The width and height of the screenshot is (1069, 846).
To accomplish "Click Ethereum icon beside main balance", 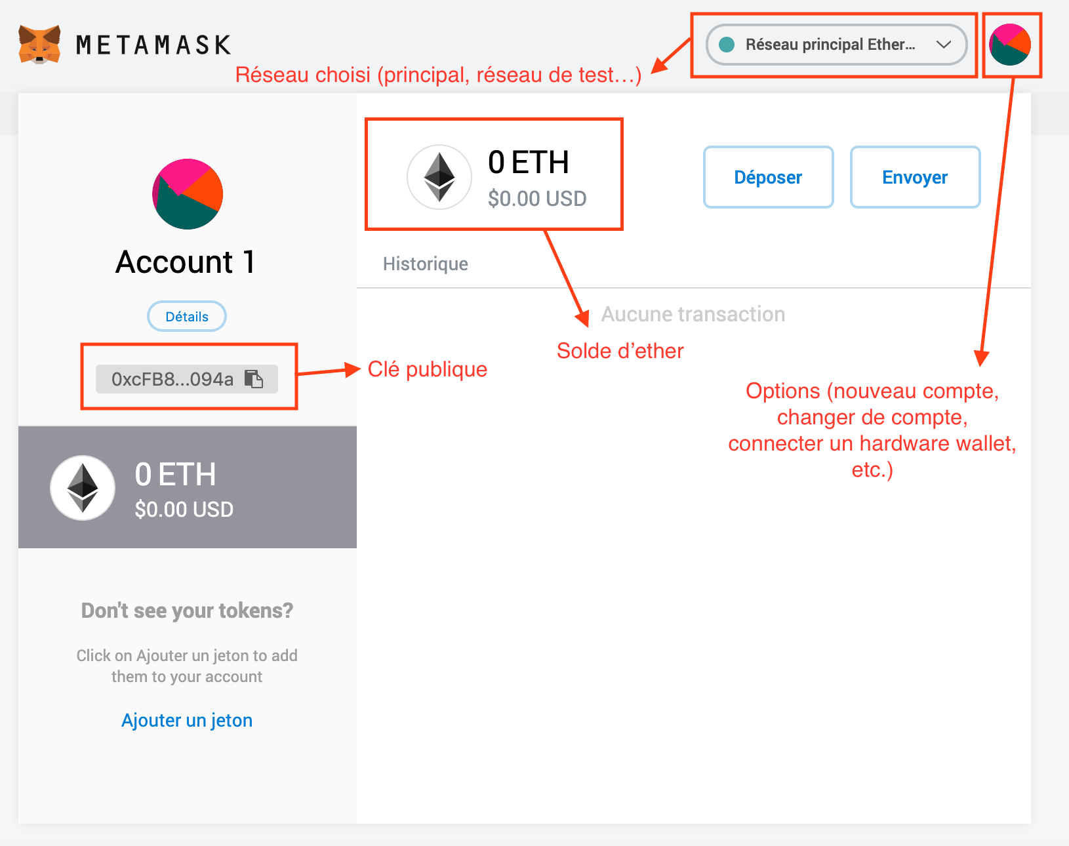I will point(439,177).
